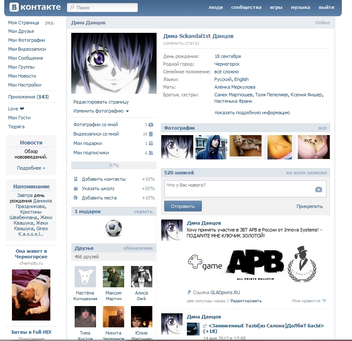Image resolution: width=352 pixels, height=341 pixels.
Task: Open Тюряга app link
Action: pos(16,127)
